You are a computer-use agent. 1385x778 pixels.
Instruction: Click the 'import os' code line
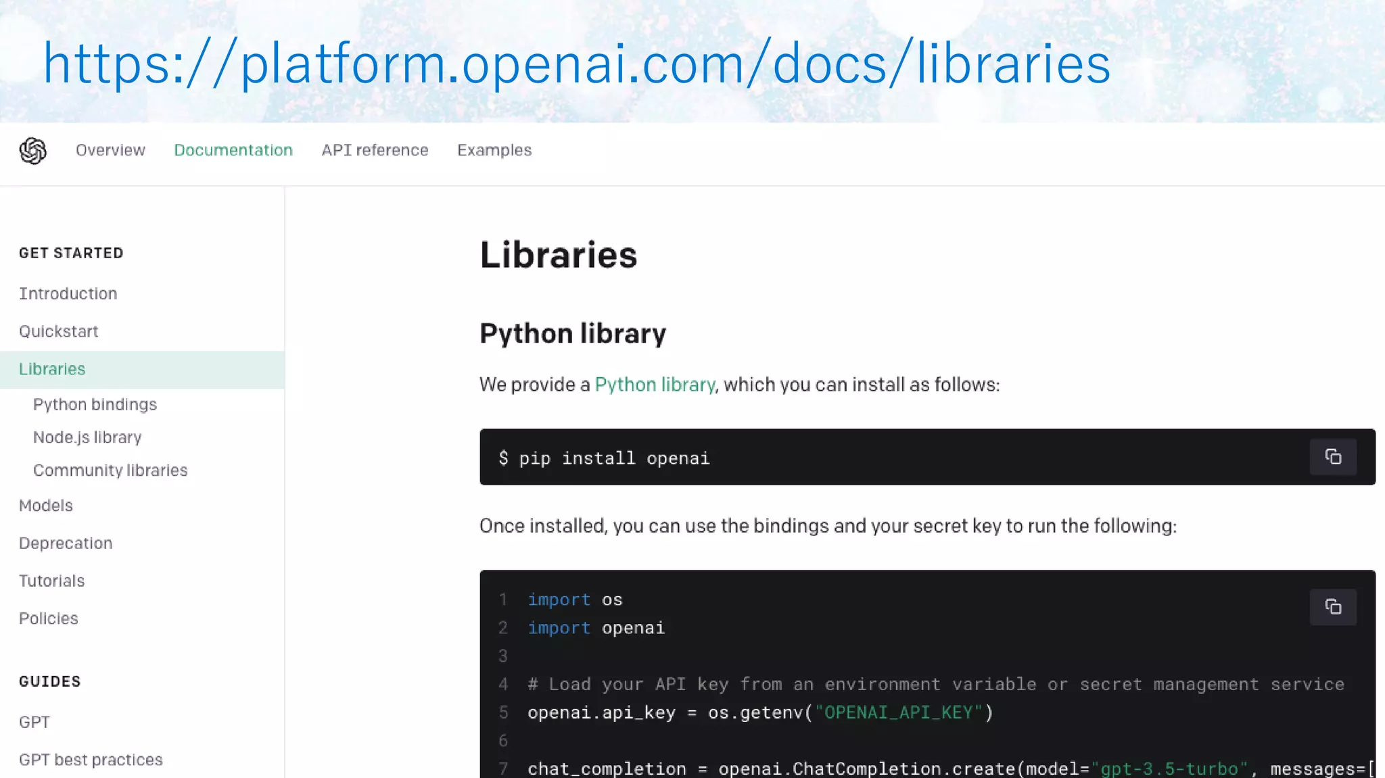(x=575, y=600)
